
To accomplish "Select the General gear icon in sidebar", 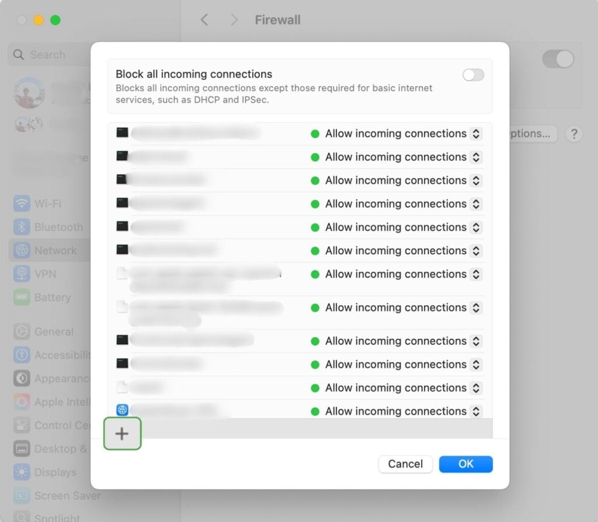I will click(x=22, y=331).
